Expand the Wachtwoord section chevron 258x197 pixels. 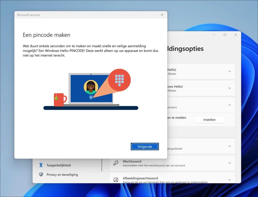(x=230, y=163)
